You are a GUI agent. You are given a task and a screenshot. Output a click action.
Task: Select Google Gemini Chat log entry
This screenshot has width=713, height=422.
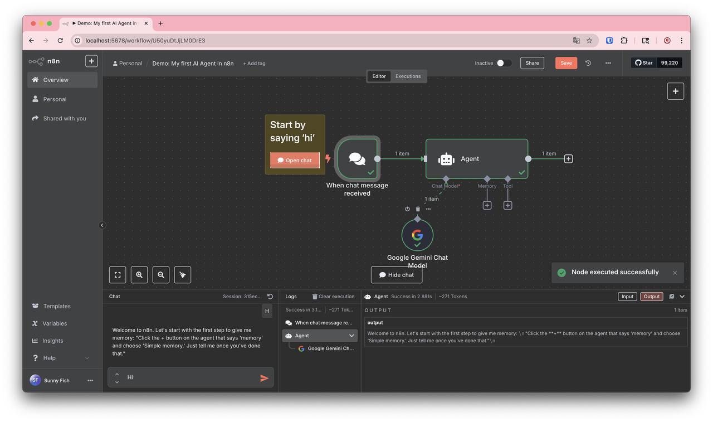pyautogui.click(x=326, y=348)
